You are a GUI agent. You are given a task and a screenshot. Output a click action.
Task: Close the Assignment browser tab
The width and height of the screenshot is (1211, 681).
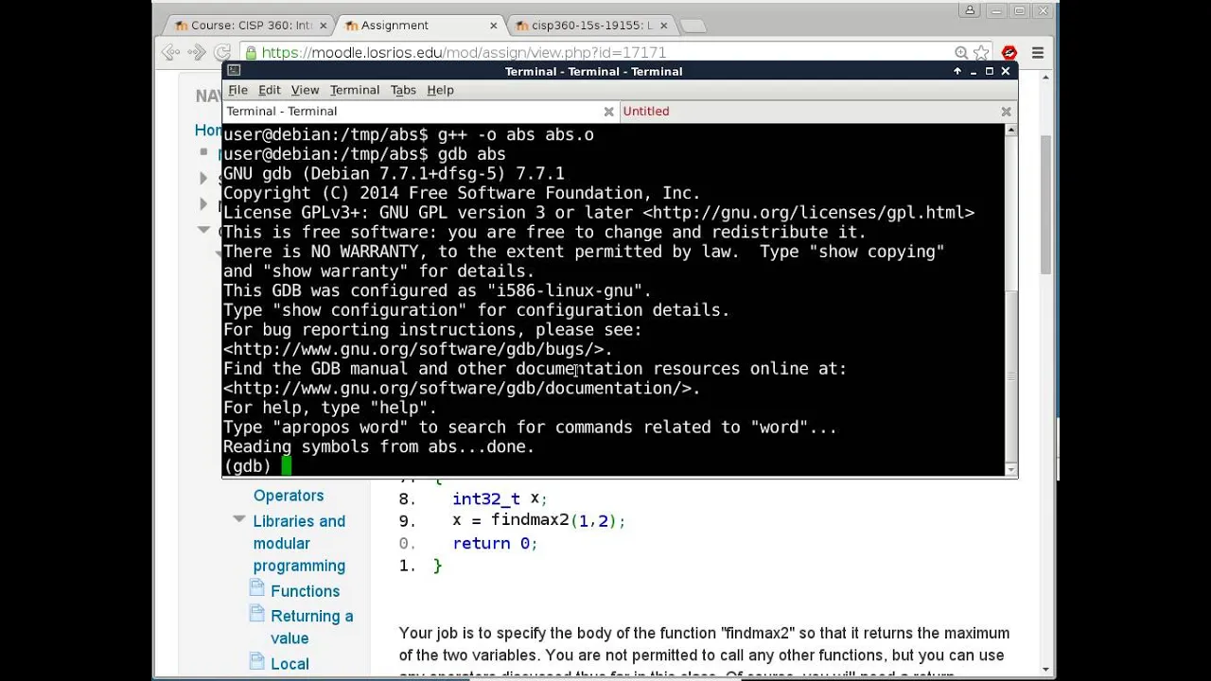pyautogui.click(x=493, y=26)
